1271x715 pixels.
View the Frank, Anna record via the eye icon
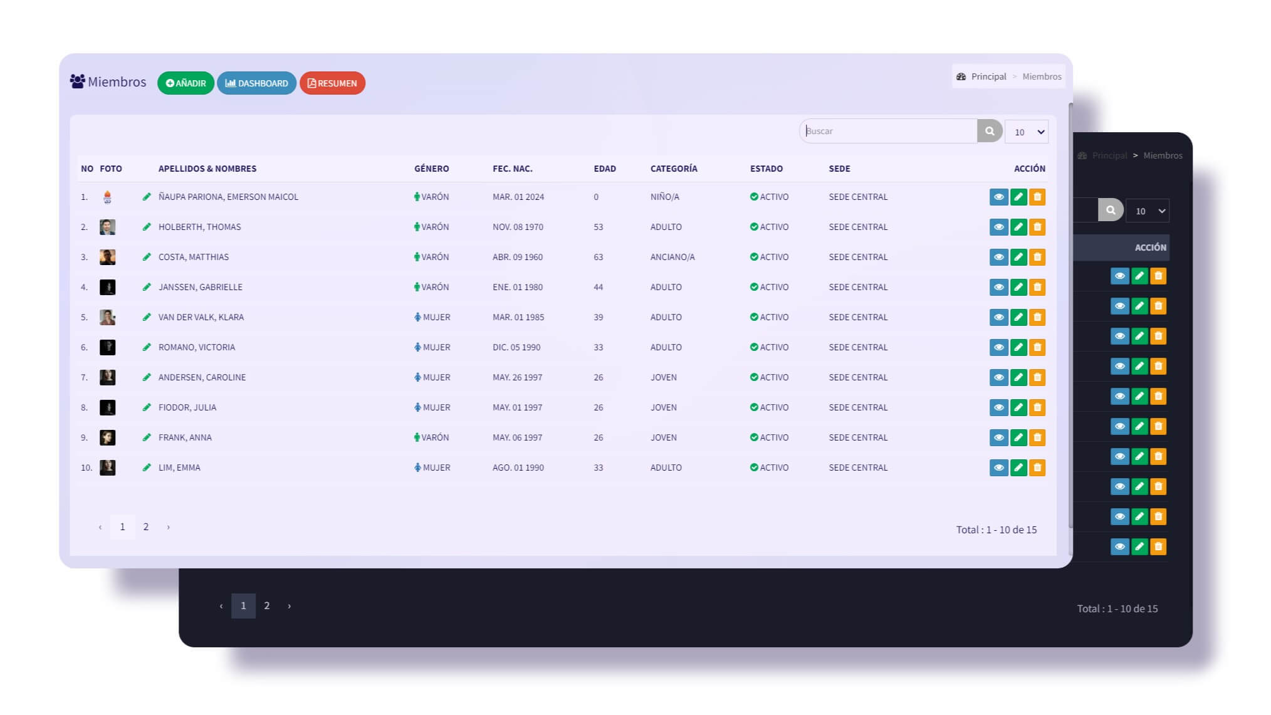998,437
